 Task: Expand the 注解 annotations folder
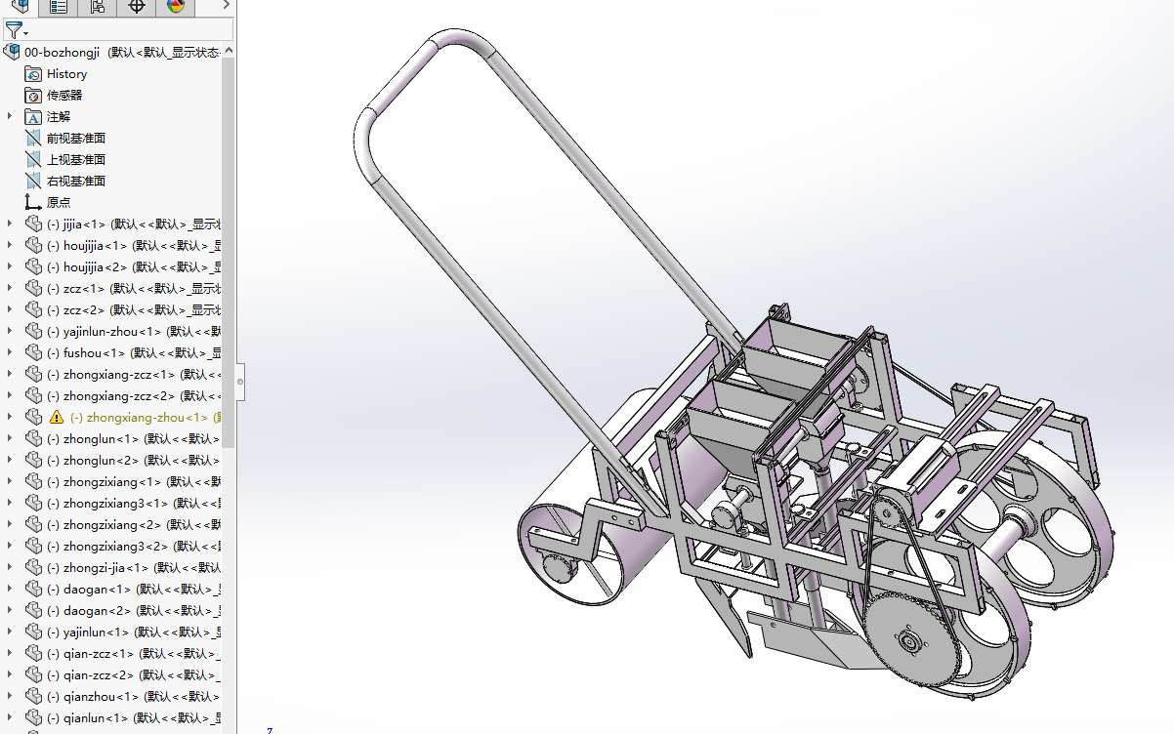(x=10, y=116)
